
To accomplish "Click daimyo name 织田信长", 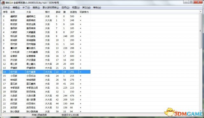I will (31, 104).
